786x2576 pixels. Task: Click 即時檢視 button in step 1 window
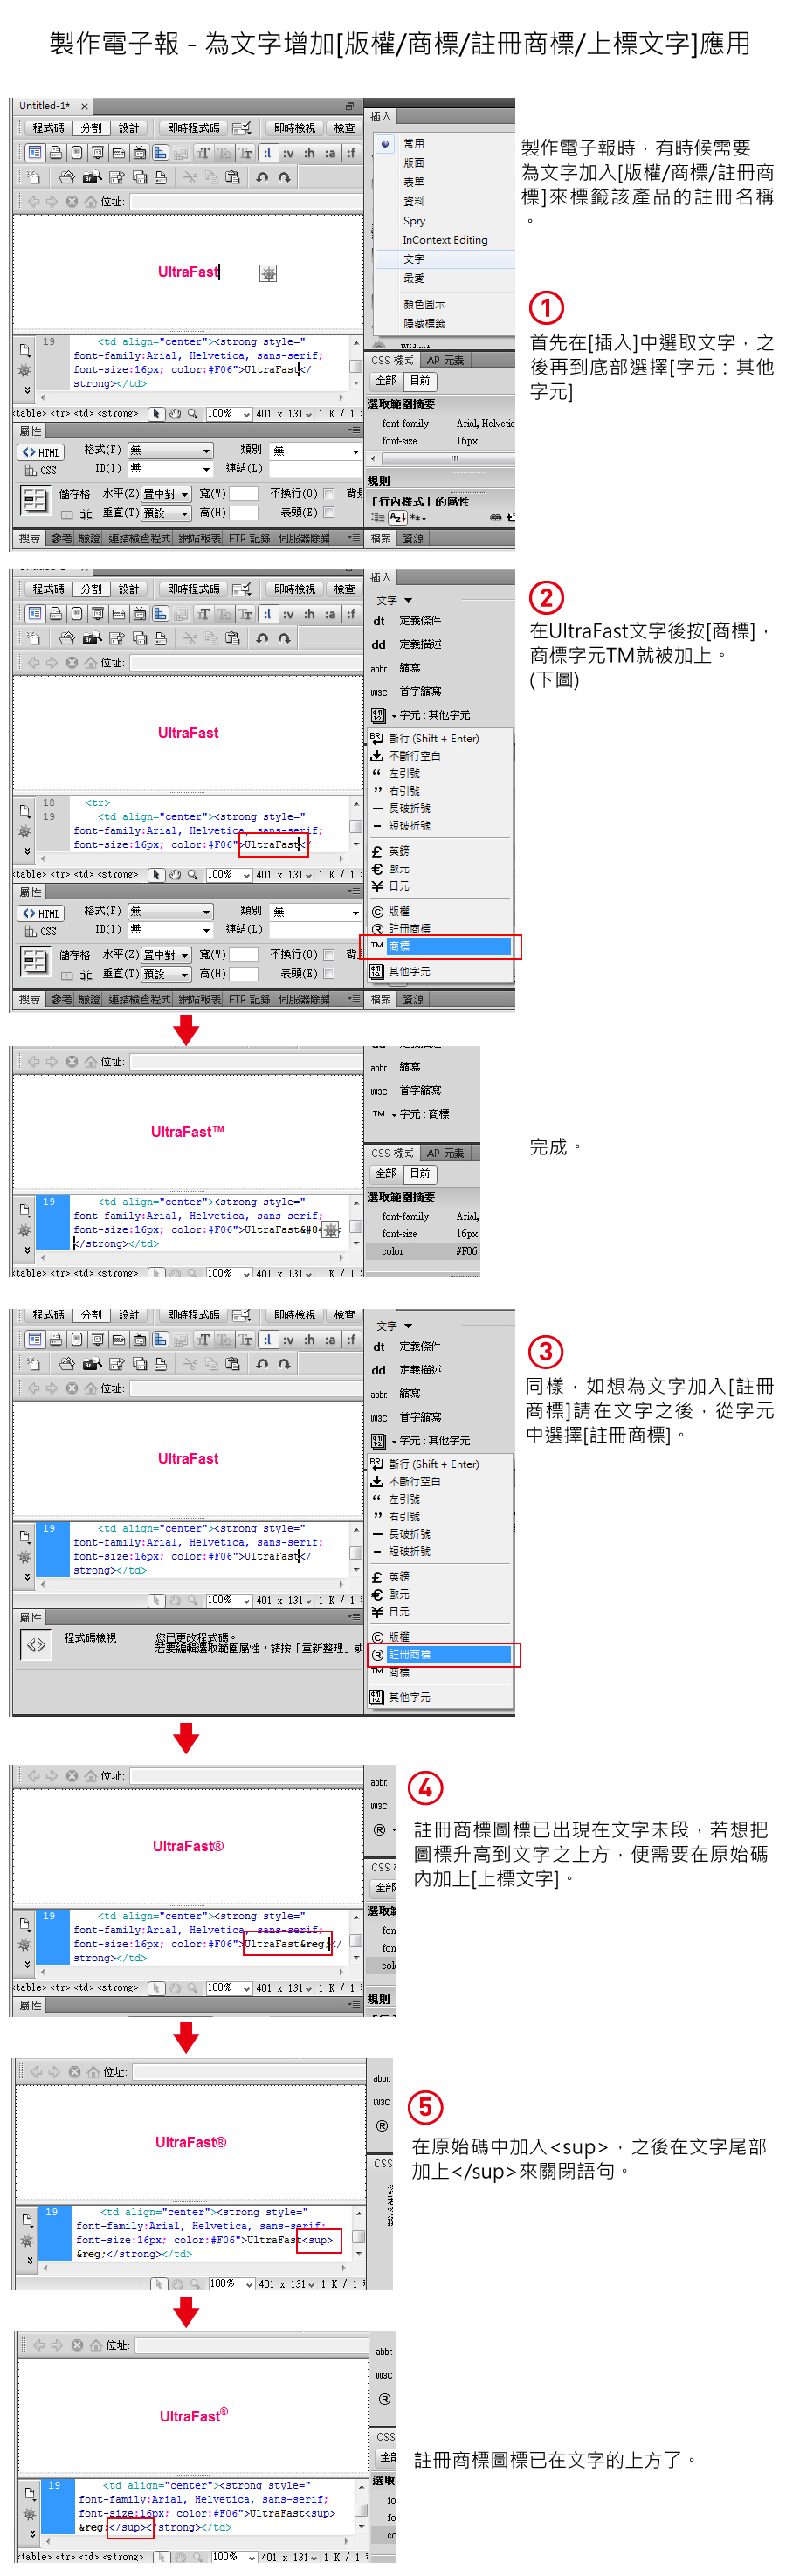pos(294,128)
